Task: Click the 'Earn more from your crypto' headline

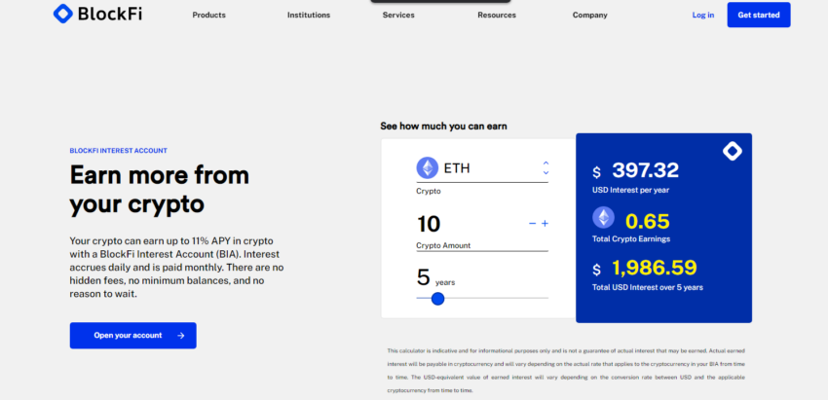Action: pos(160,190)
